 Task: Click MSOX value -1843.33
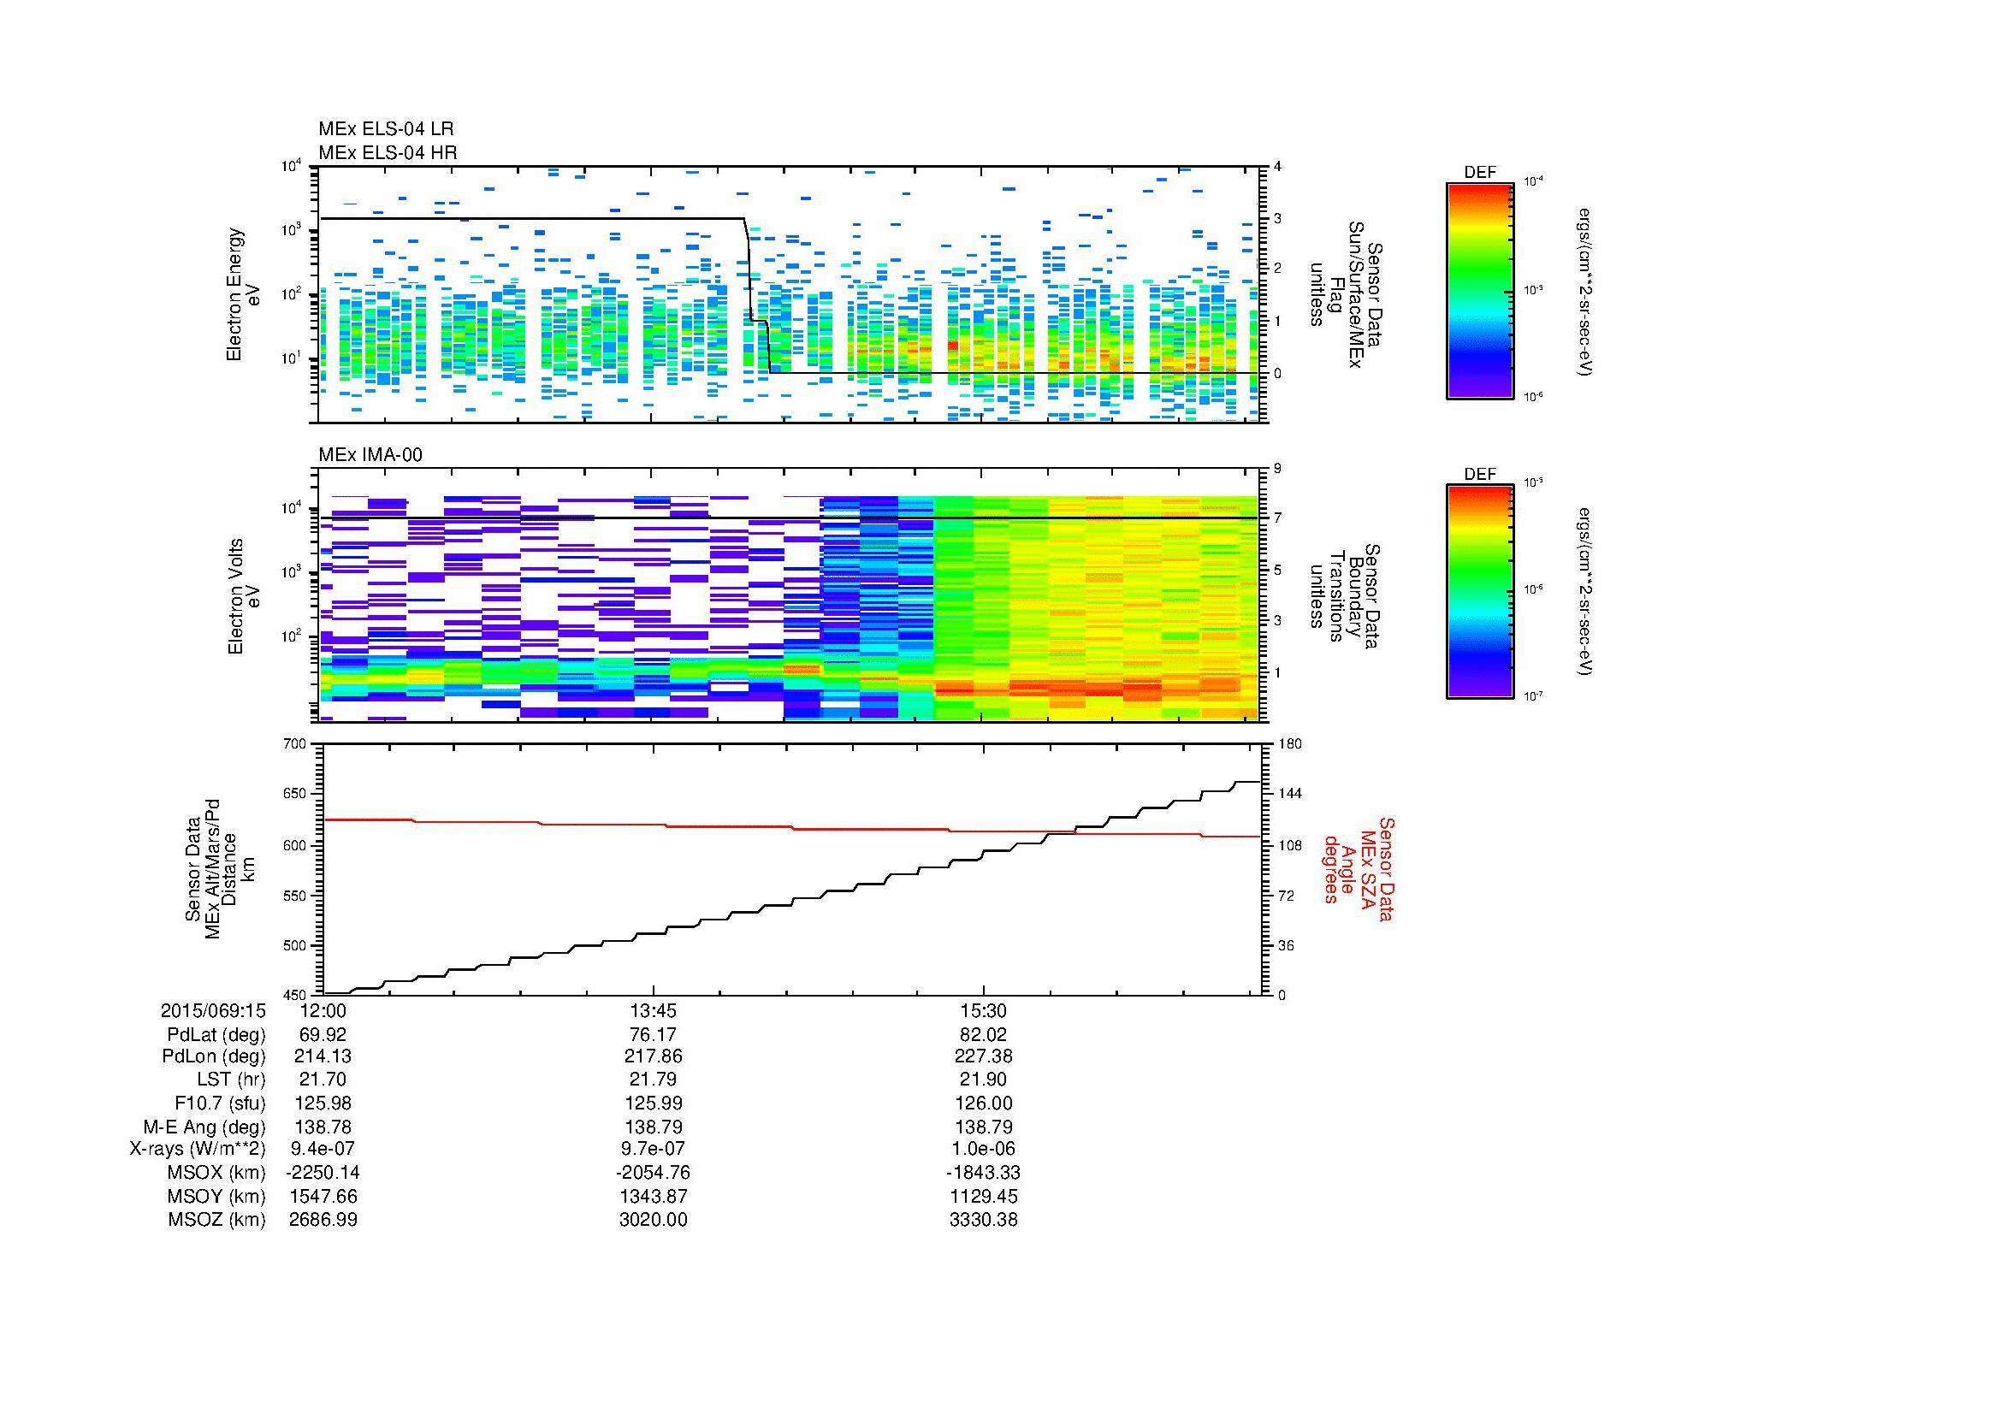pos(983,1173)
